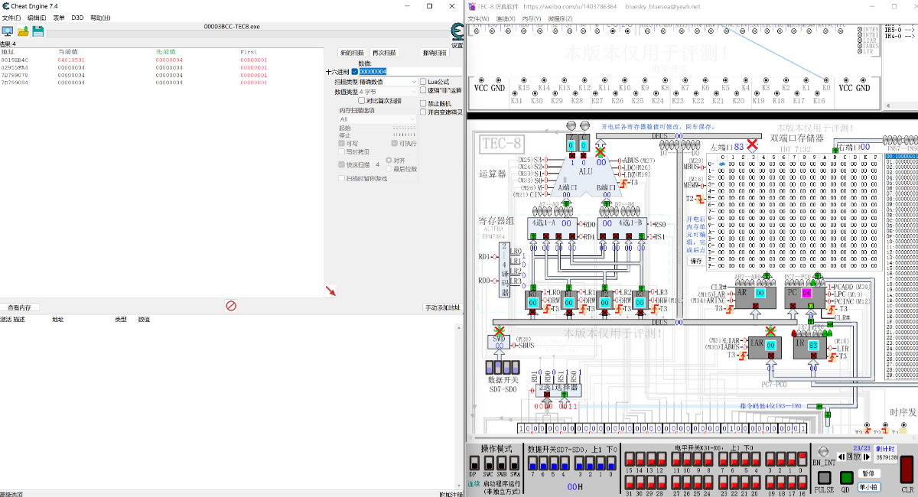Click the save cheat table floppy icon
Screen dimensions: 918x497
point(37,31)
